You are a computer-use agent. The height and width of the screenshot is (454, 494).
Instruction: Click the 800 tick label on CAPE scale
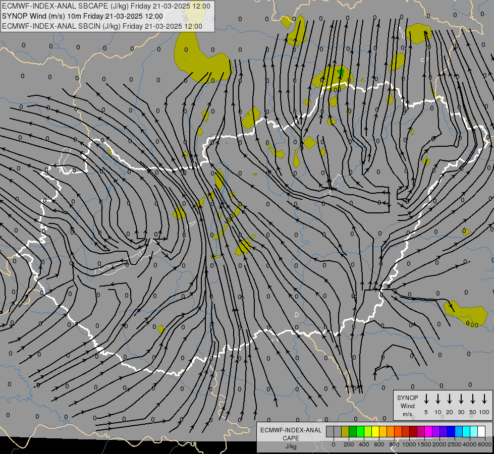click(394, 444)
